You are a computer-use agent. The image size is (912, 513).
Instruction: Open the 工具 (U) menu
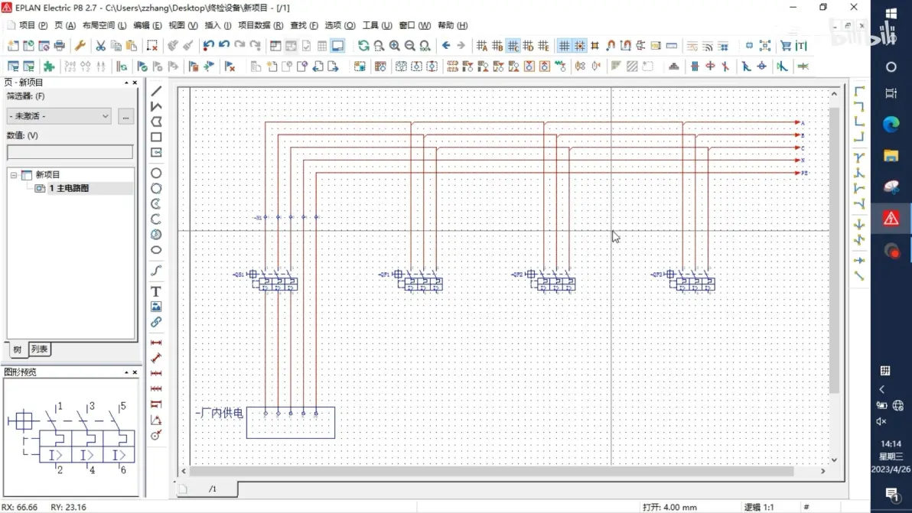pyautogui.click(x=377, y=25)
